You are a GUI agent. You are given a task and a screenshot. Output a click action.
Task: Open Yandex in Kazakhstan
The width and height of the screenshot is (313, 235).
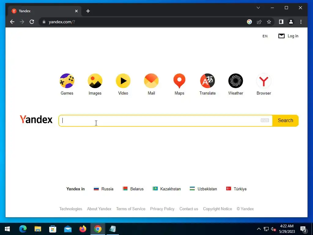tap(167, 189)
